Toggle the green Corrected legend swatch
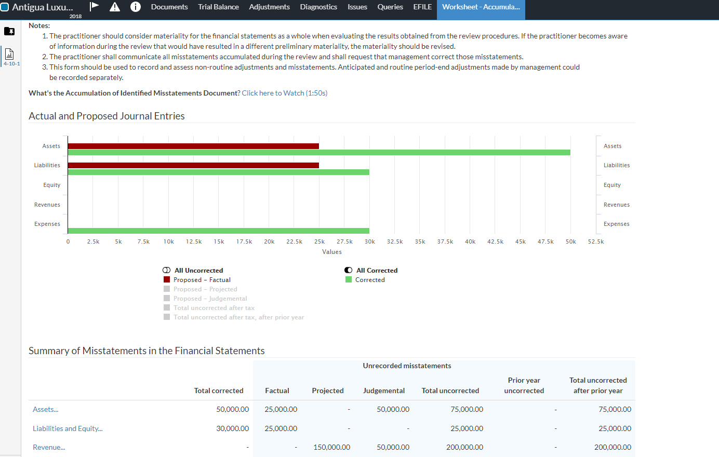Image resolution: width=719 pixels, height=457 pixels. coord(349,280)
